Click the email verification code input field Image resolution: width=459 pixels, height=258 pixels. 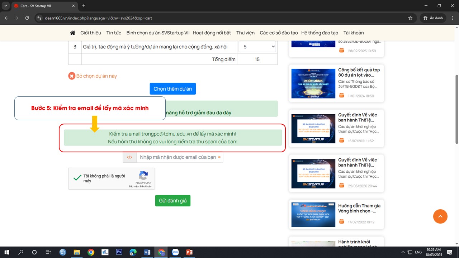[x=179, y=157]
